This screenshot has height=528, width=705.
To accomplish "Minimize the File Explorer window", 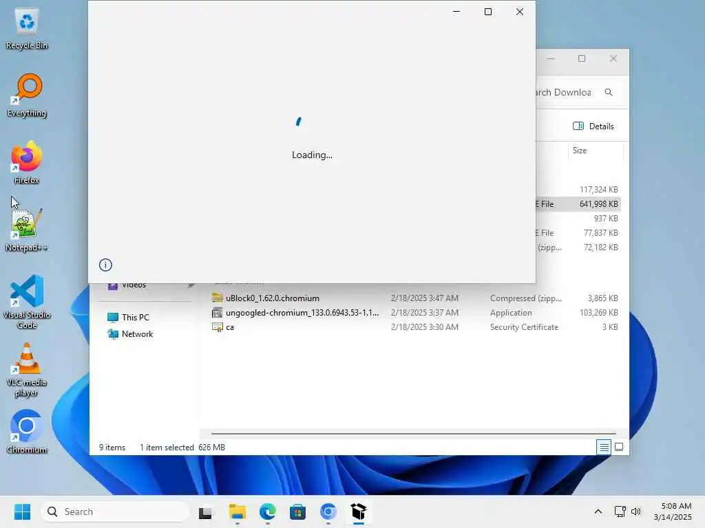I will [x=551, y=58].
